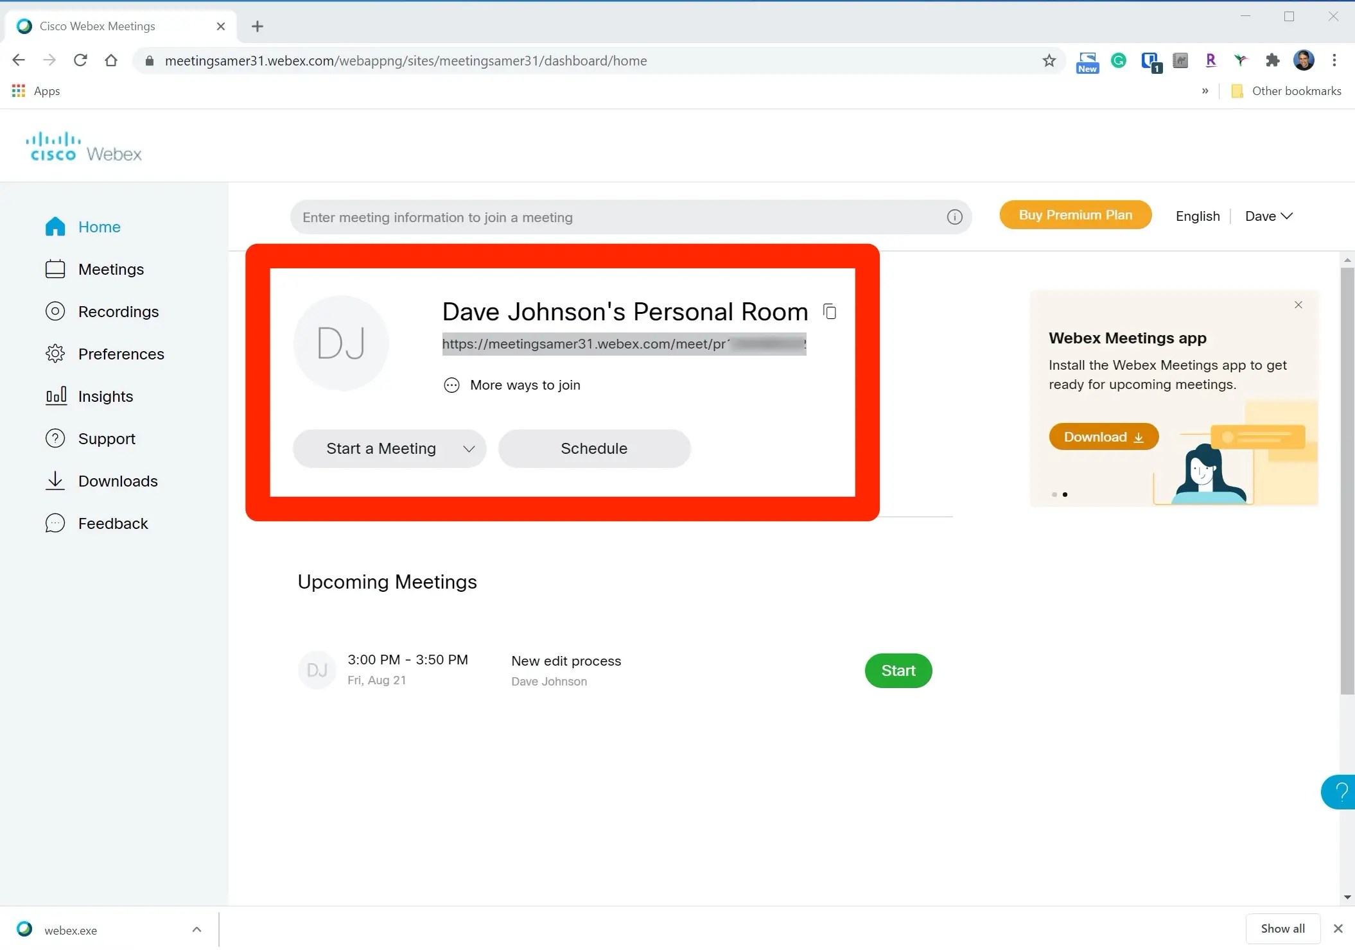Open the blue help bubble icon
Viewport: 1355px width, 950px height.
click(1340, 791)
